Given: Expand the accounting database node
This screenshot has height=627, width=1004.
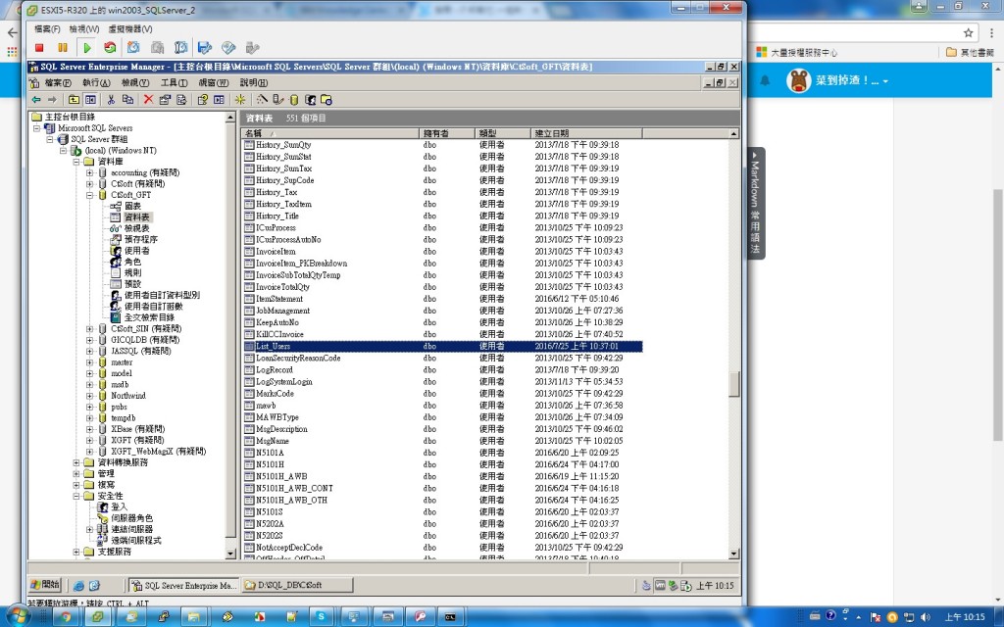Looking at the screenshot, I should (89, 172).
